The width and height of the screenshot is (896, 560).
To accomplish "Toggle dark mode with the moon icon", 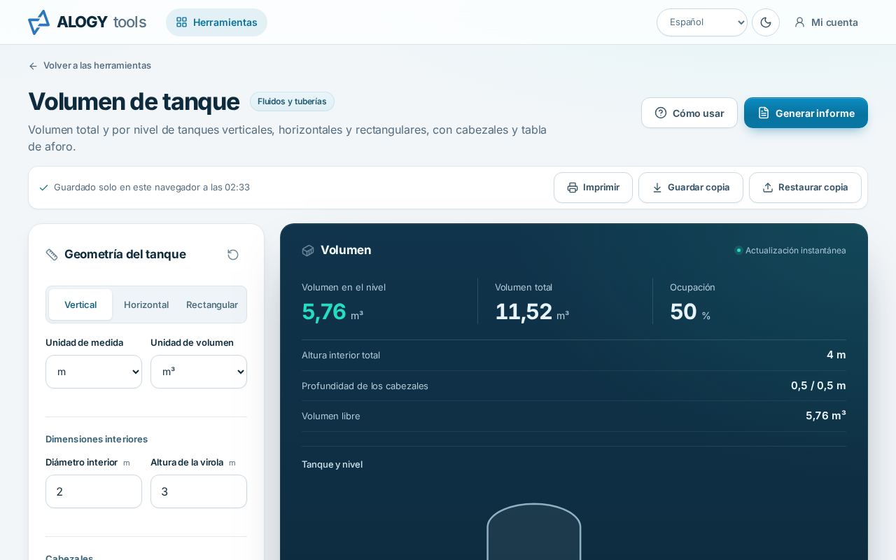I will 766,22.
